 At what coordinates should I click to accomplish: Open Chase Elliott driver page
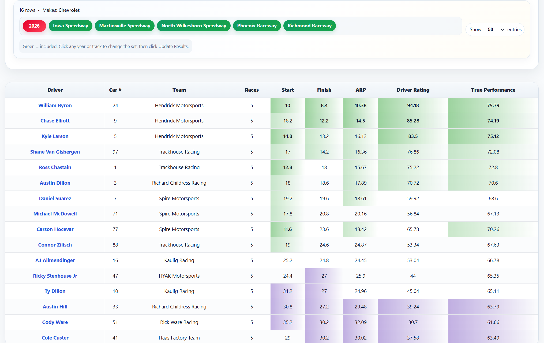55,121
